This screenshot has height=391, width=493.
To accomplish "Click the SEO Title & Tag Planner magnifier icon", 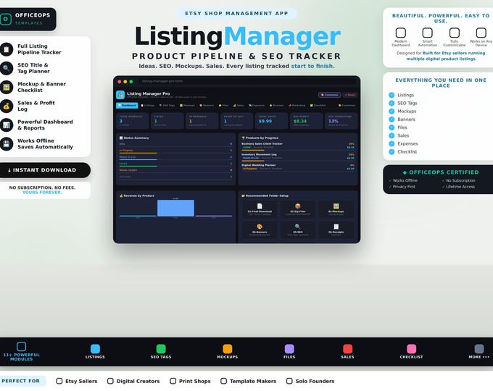I will point(7,68).
